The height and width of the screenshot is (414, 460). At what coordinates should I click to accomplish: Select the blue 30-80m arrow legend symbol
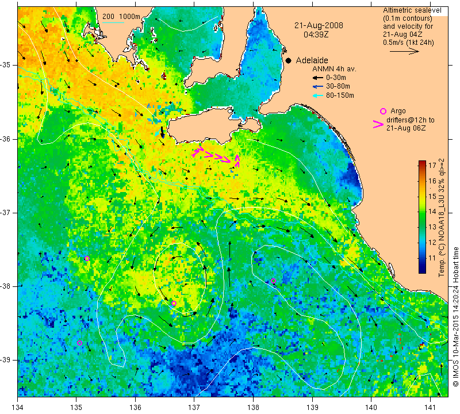(x=318, y=87)
